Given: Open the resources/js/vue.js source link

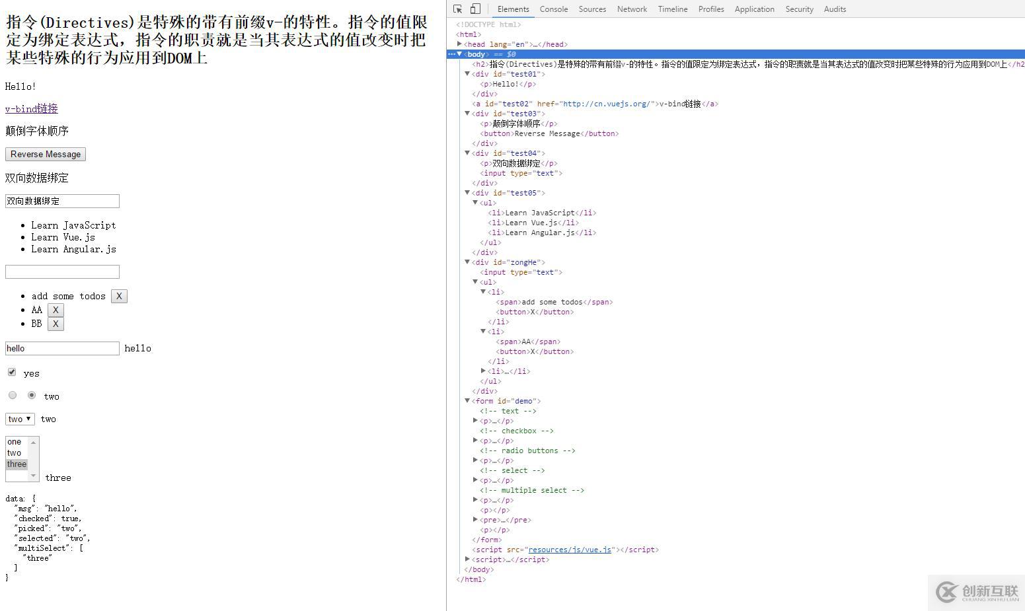Looking at the screenshot, I should pyautogui.click(x=570, y=550).
